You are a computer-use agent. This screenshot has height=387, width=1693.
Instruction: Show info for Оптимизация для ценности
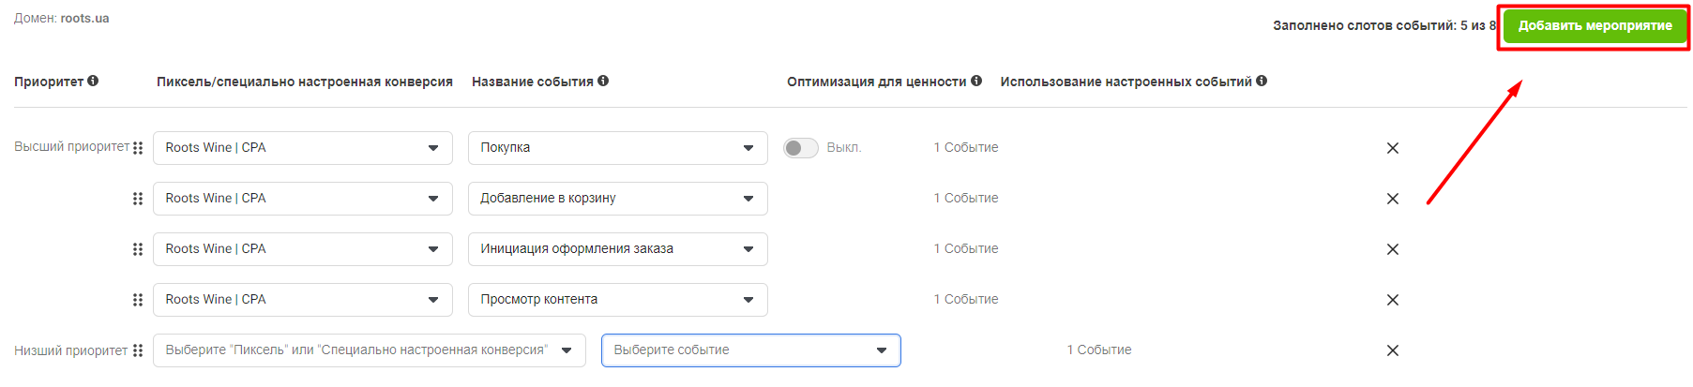click(976, 82)
